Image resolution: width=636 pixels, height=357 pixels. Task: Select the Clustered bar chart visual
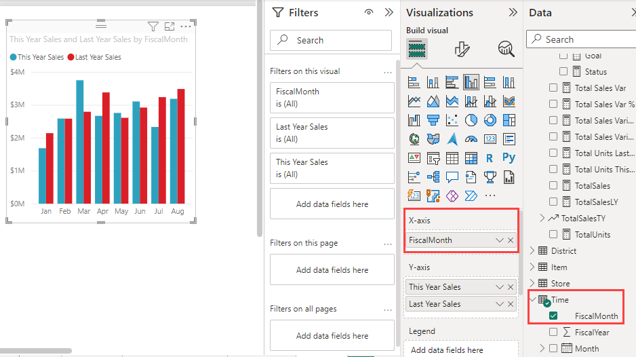pos(452,82)
